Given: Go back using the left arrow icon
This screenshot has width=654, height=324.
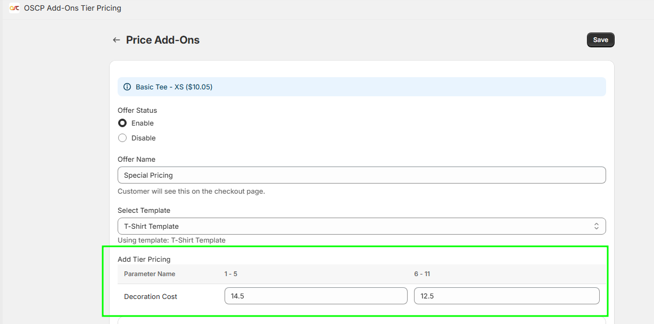Looking at the screenshot, I should [116, 40].
